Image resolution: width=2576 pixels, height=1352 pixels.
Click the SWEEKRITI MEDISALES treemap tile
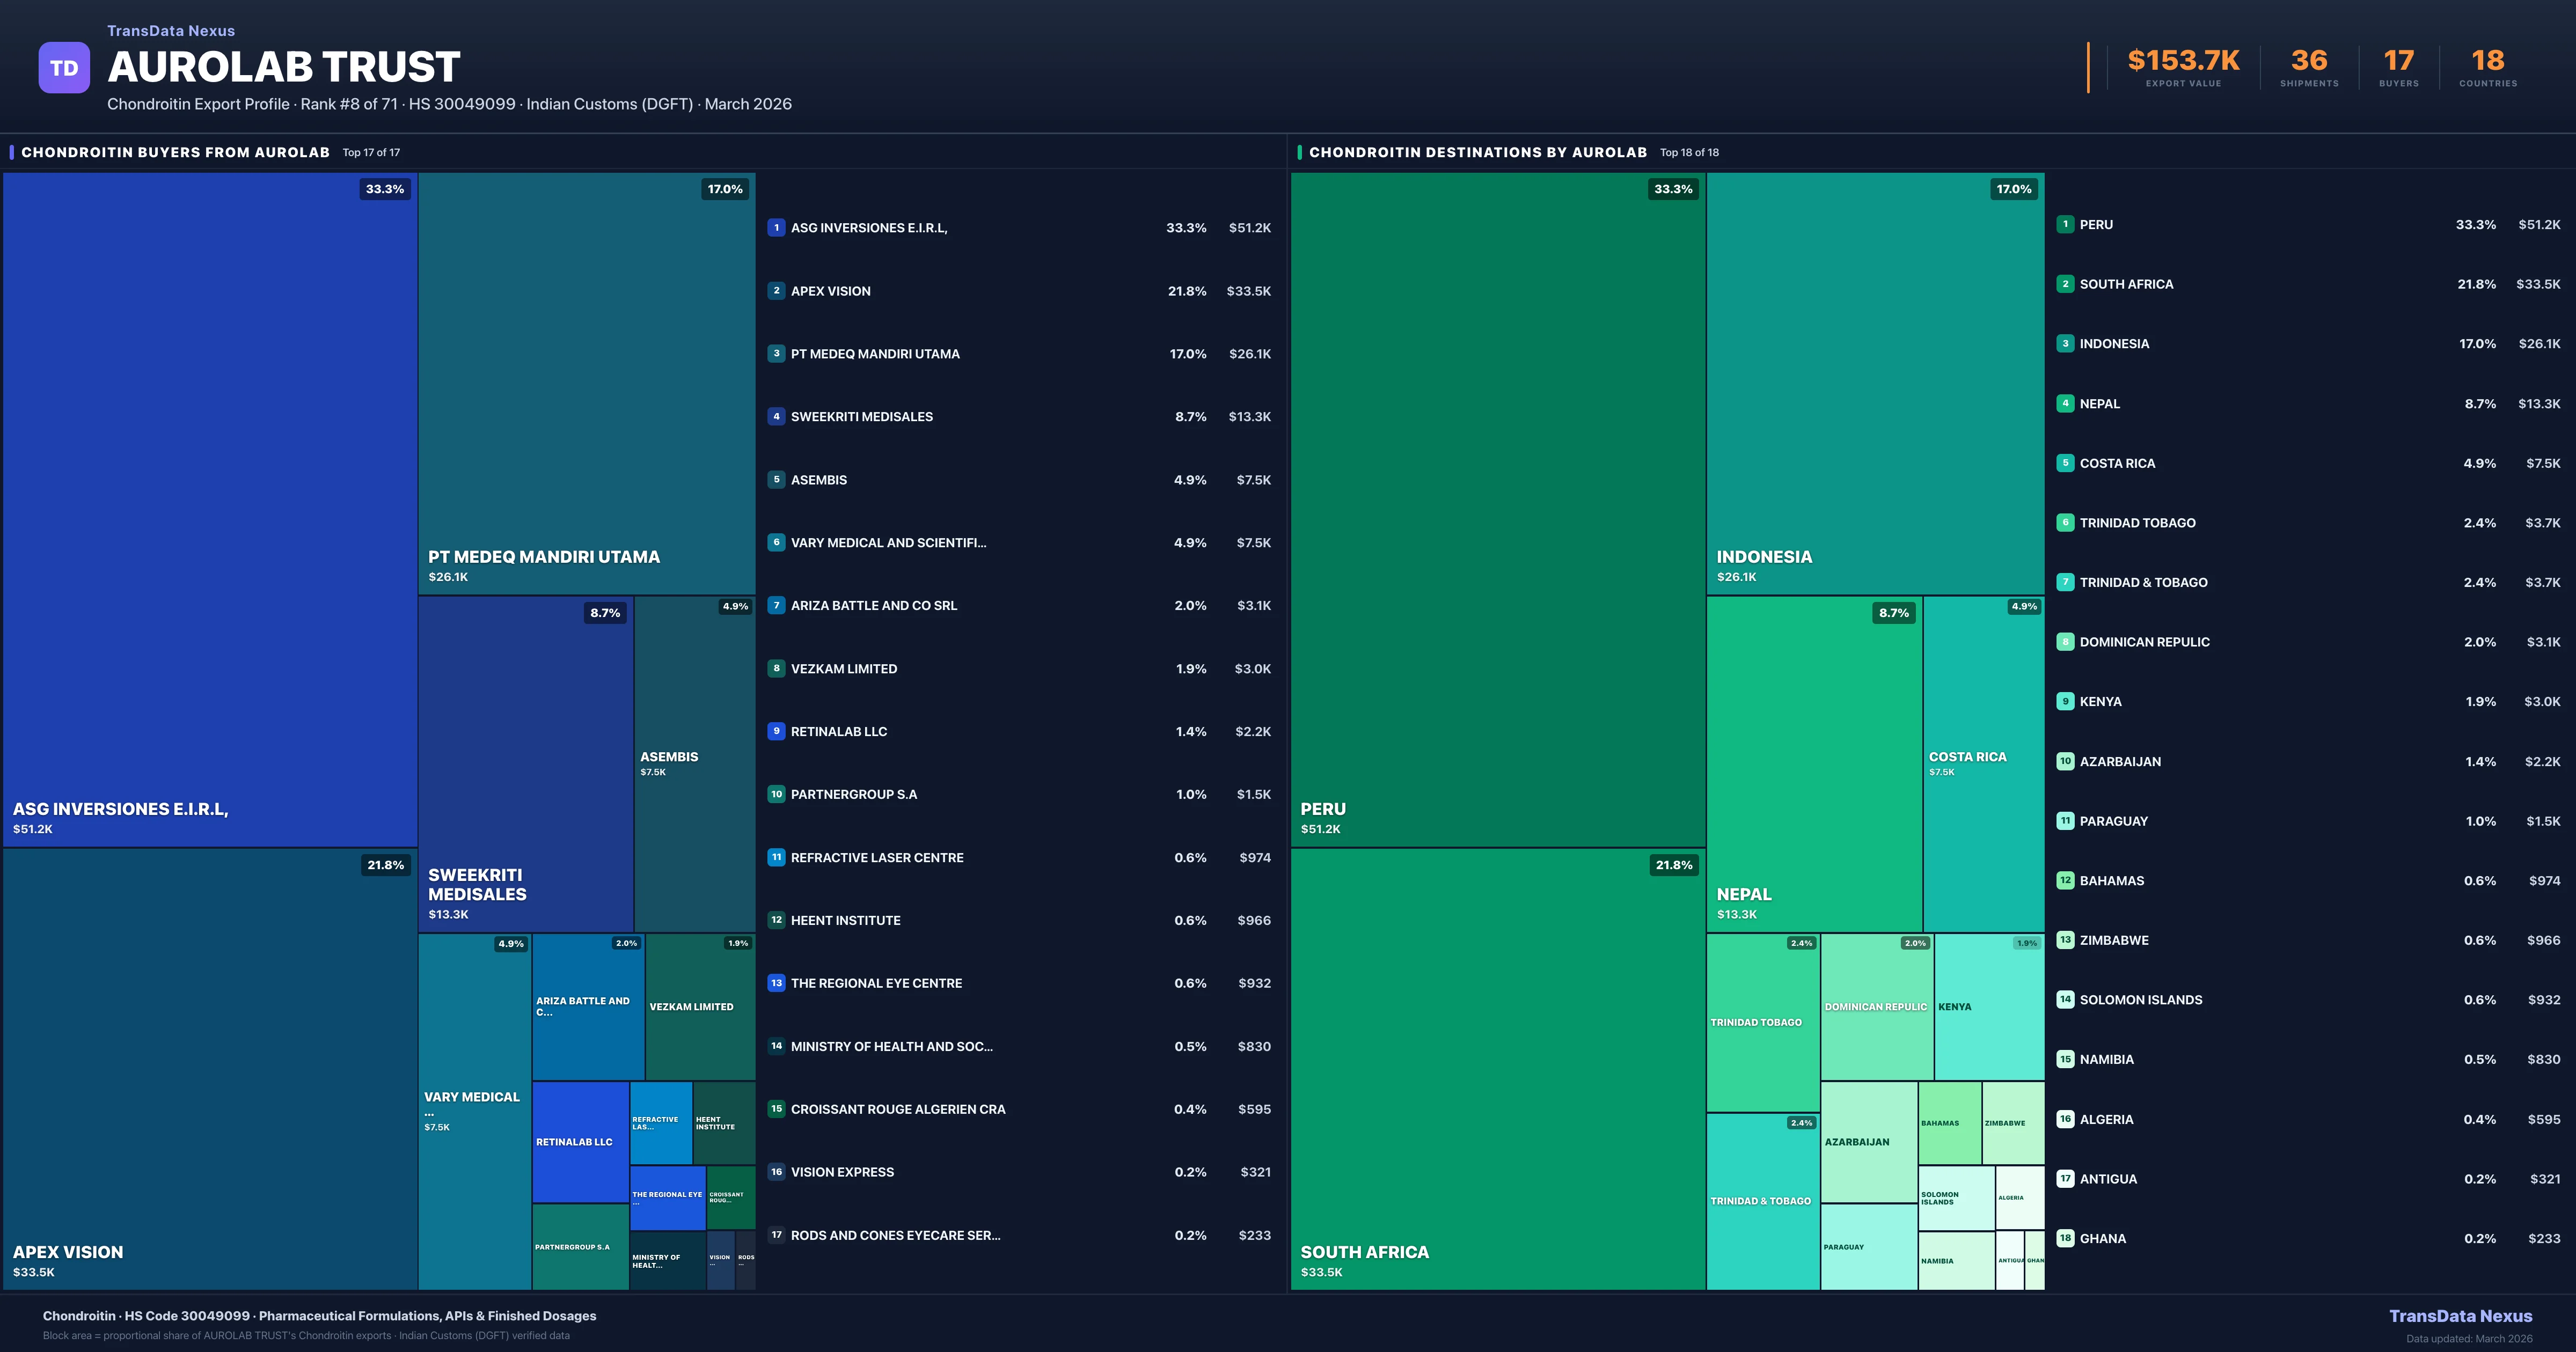pos(525,763)
